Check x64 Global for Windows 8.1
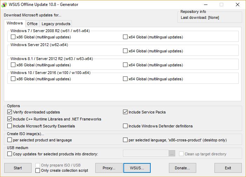246x177 pixels. (125, 65)
